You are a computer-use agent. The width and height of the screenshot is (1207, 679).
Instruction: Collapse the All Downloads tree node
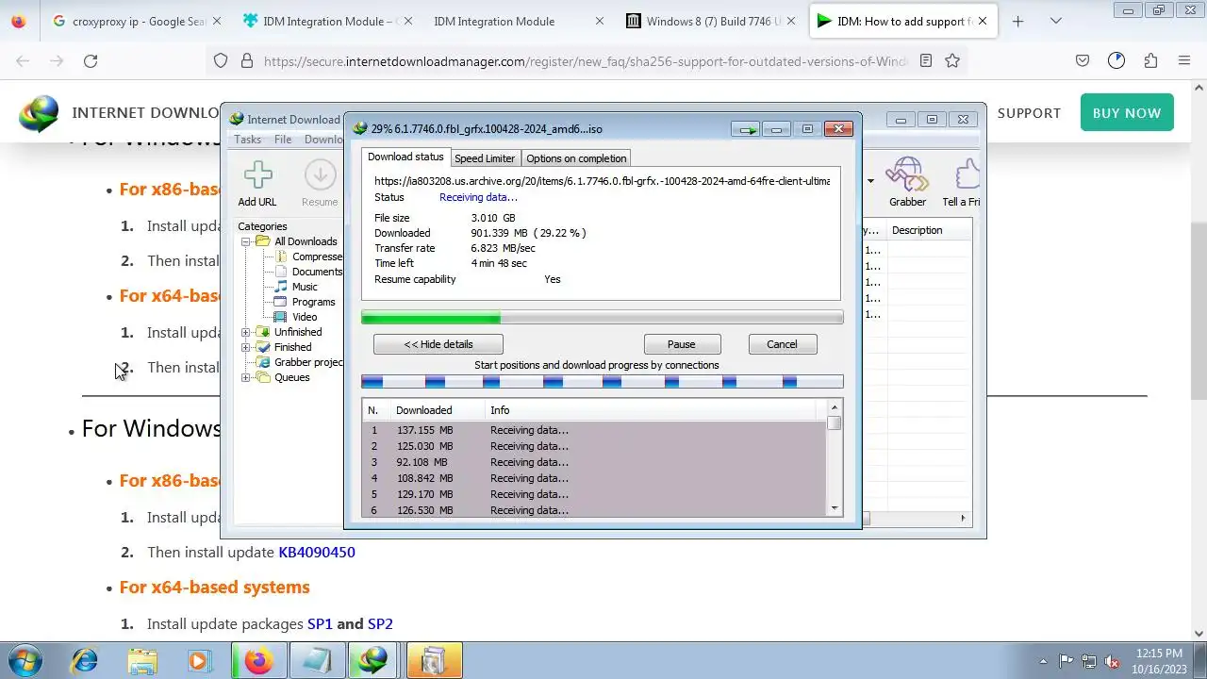click(245, 241)
